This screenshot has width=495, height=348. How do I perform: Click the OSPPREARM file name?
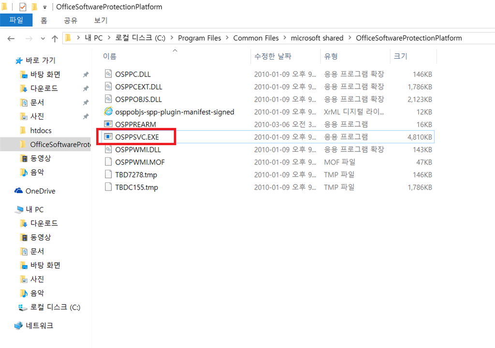coord(135,124)
